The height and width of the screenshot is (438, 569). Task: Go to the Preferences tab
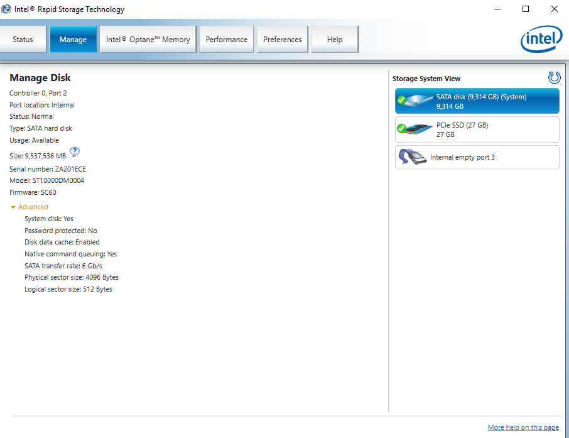283,39
